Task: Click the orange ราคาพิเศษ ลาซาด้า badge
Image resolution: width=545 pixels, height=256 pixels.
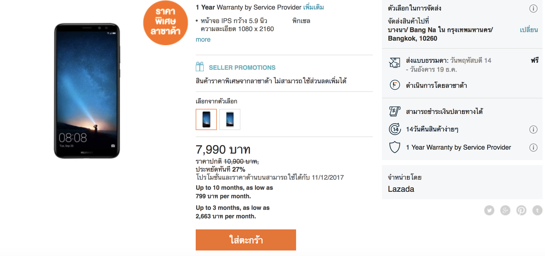Action: pyautogui.click(x=166, y=23)
